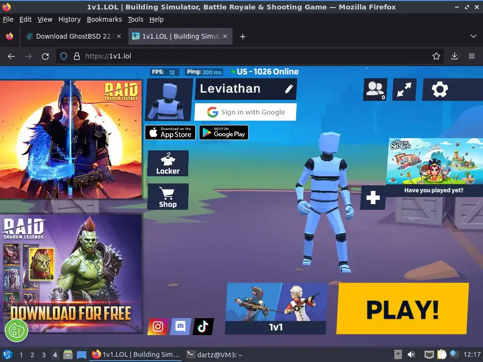Open clipboard manager tray icon

point(441,354)
